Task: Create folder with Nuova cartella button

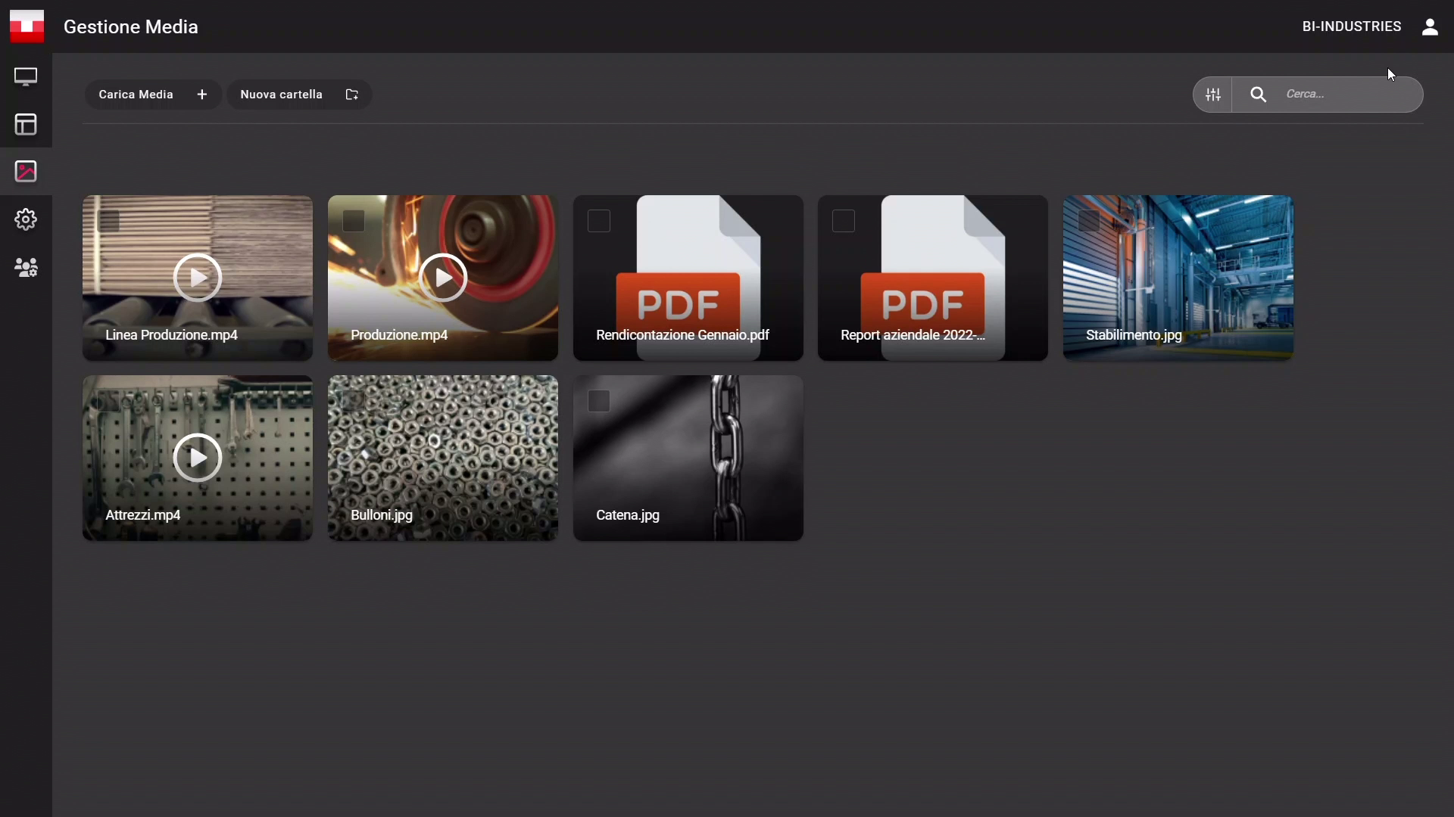Action: [x=299, y=95]
